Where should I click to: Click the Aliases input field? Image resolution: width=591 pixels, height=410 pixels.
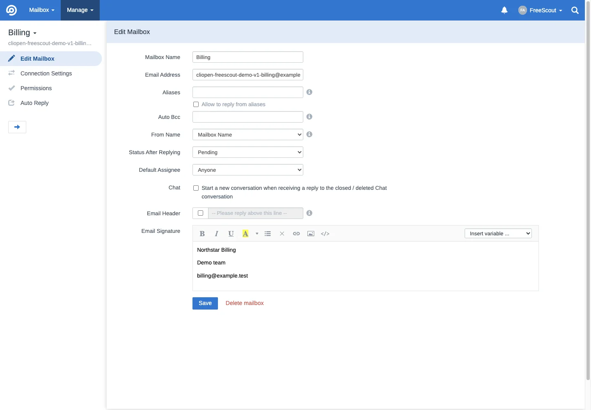pos(248,92)
